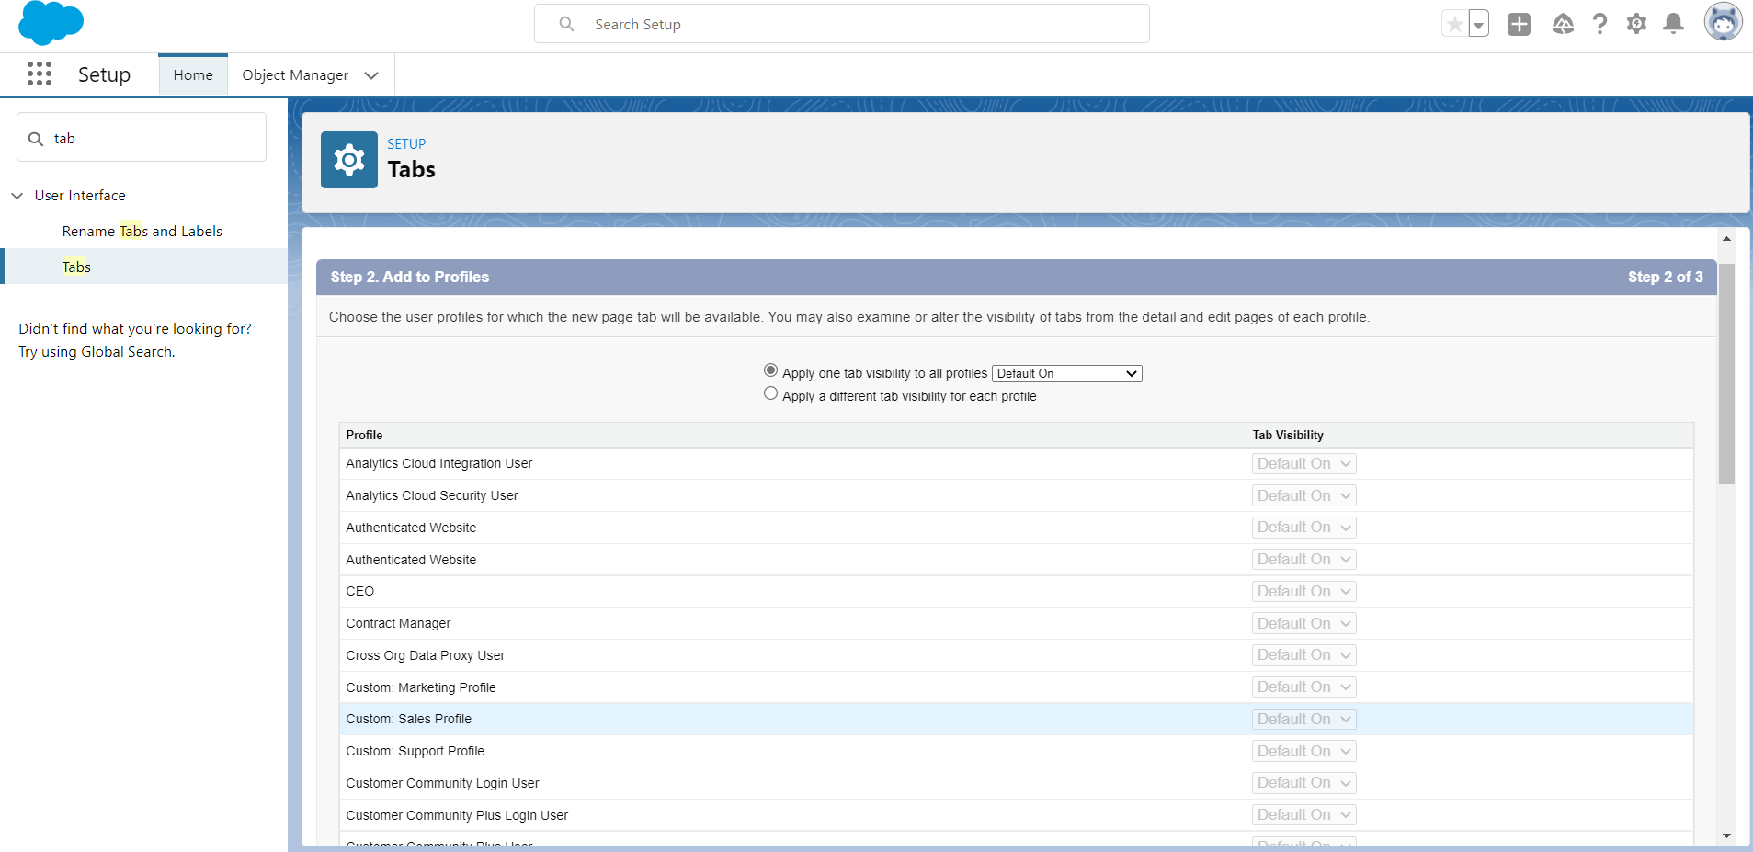Screen dimensions: 1753x852
Task: Expand the Favorites list dropdown arrow
Action: pyautogui.click(x=1478, y=25)
